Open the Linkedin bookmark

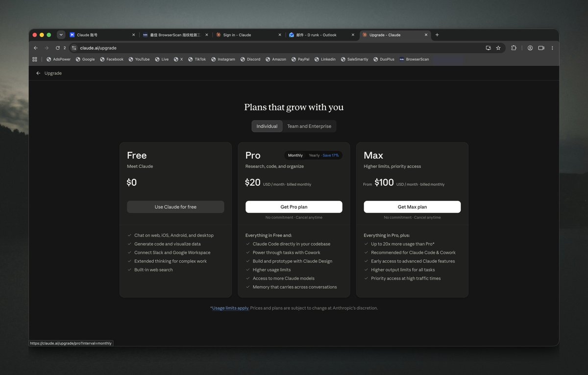tap(324, 59)
